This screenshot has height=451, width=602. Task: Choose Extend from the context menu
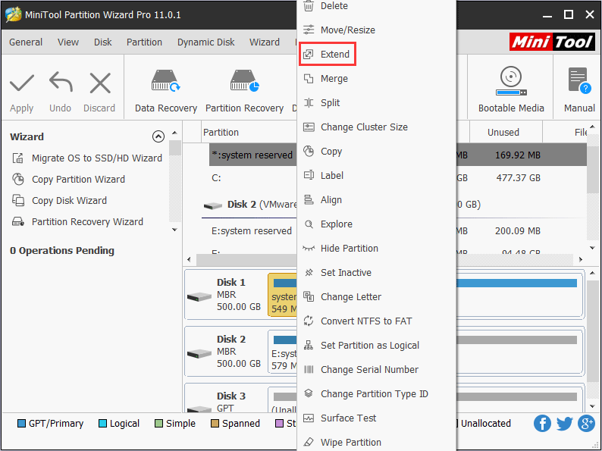pos(334,55)
